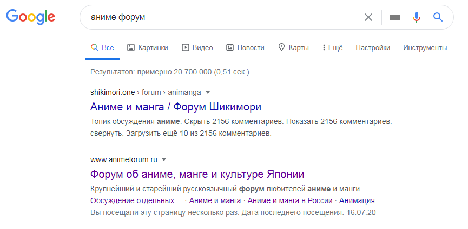Viewport: 468px width, 229px height.
Task: Open the Анимация sitelink
Action: click(357, 200)
